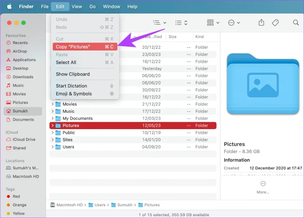Click the Movies sidebar icon
Screen dimensions: 304x218
(8, 94)
